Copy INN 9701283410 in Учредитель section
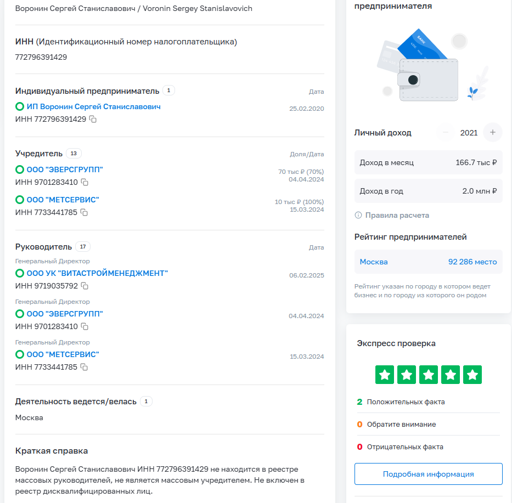This screenshot has width=512, height=503. [85, 182]
